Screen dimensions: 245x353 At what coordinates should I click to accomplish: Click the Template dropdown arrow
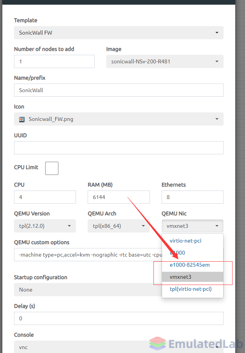point(217,33)
